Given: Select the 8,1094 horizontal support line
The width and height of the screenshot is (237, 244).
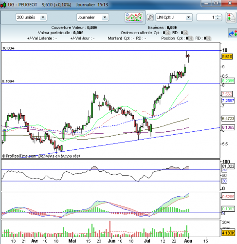Looking at the screenshot, I should coord(110,83).
